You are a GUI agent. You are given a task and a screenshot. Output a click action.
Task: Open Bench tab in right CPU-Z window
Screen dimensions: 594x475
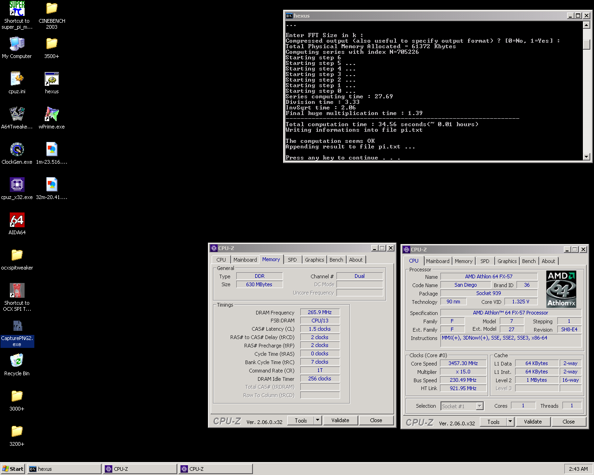point(529,261)
